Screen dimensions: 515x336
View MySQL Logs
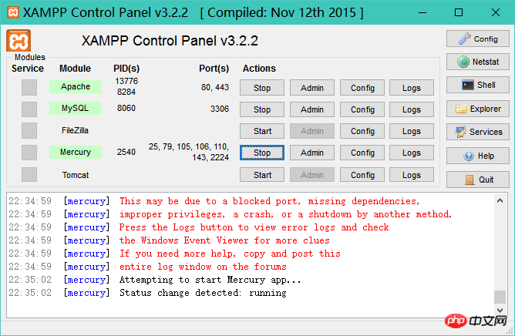pos(412,109)
